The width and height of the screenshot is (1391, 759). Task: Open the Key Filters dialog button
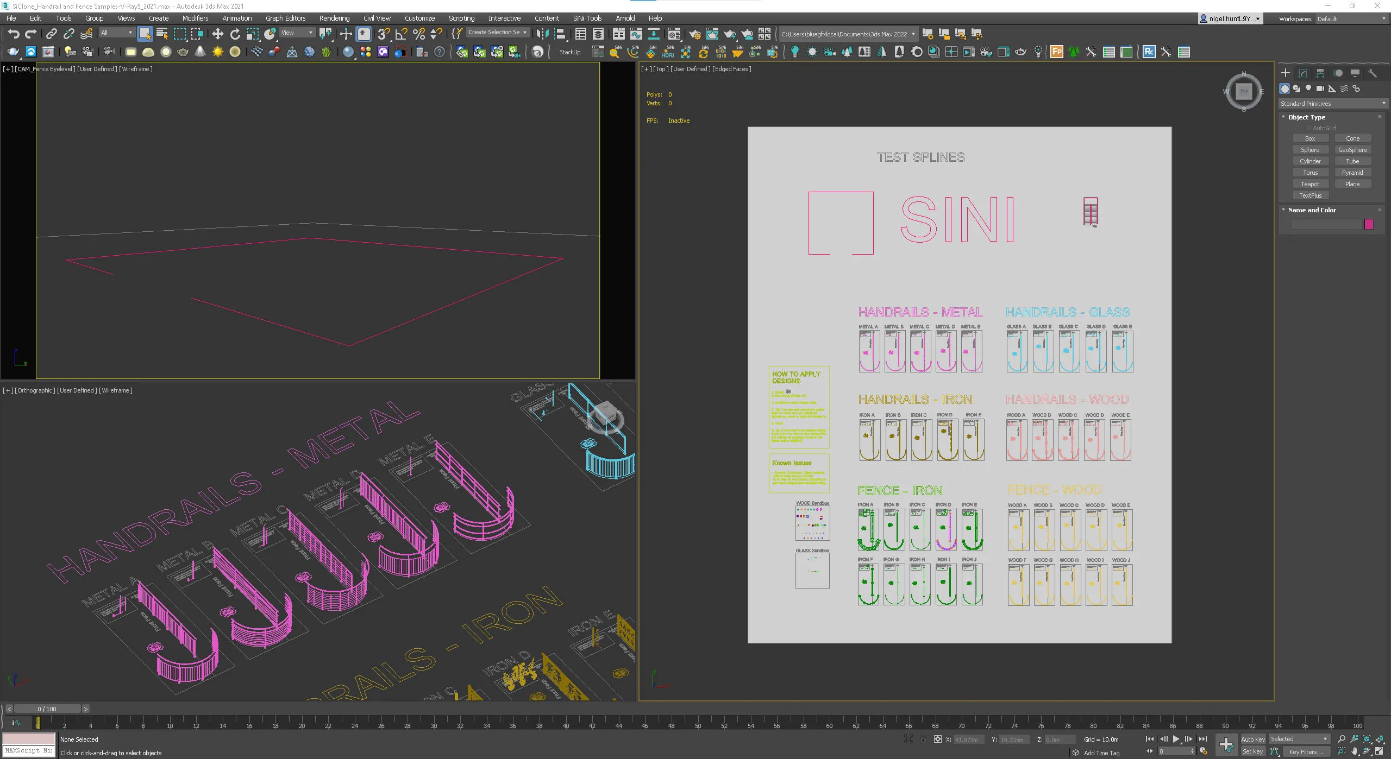click(x=1306, y=751)
